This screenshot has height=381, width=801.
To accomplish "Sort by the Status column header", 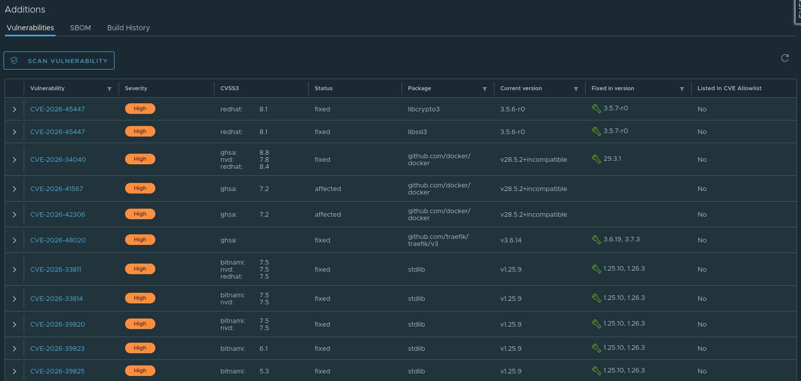I will pyautogui.click(x=323, y=88).
